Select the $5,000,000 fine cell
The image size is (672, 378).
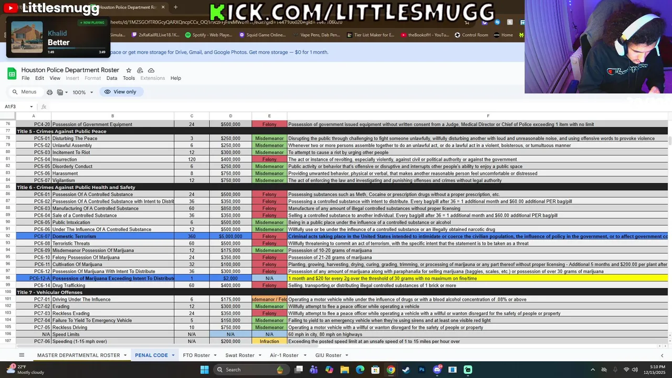point(230,237)
